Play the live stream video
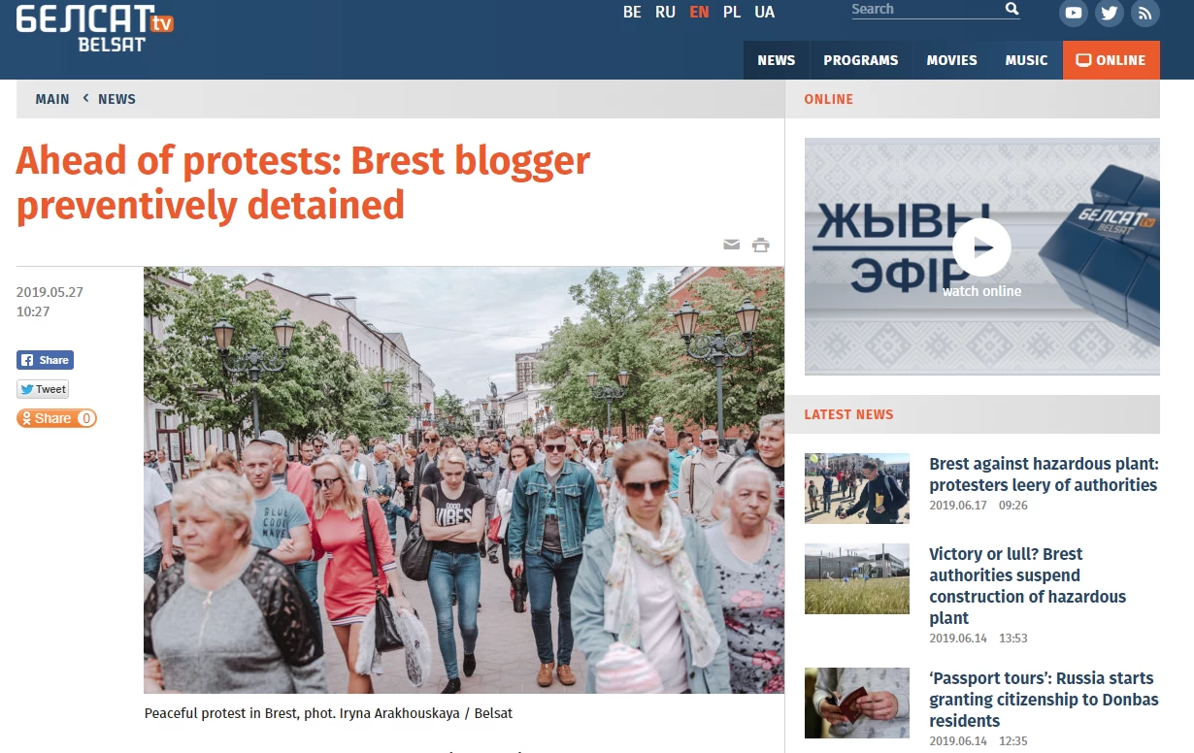 point(981,247)
